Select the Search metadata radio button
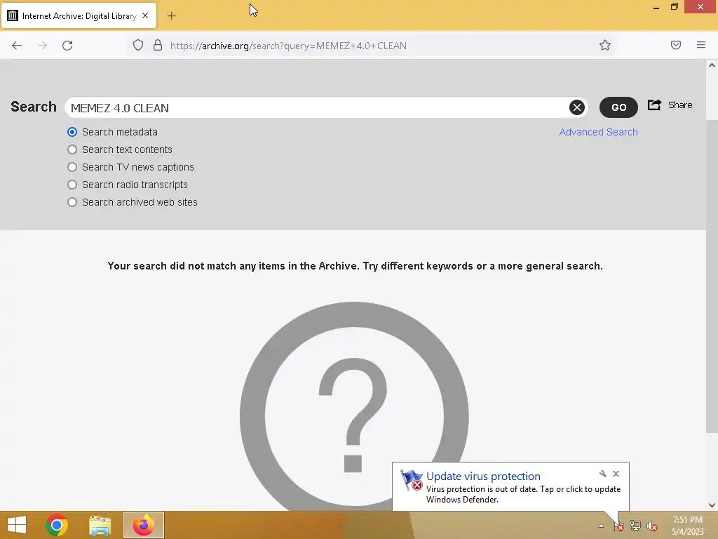The image size is (718, 539). 72,132
